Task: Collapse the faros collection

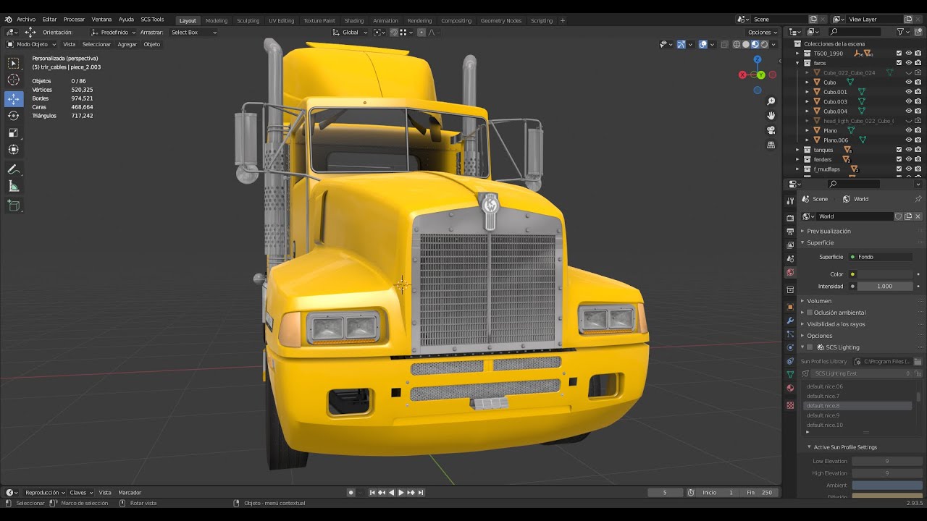Action: click(797, 63)
